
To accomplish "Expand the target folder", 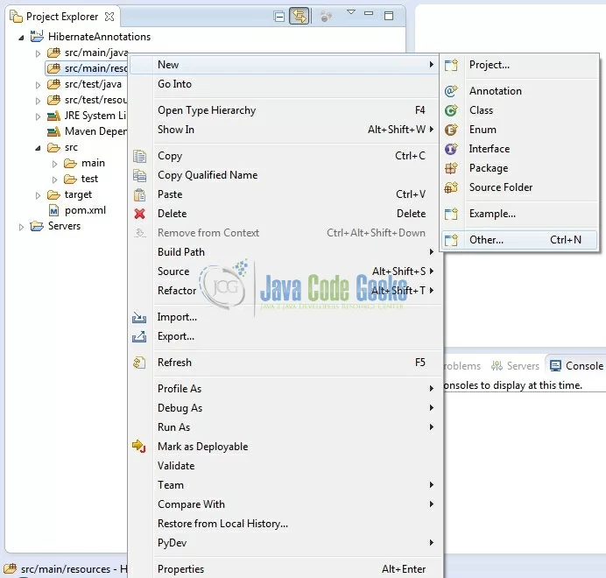I will tap(38, 195).
